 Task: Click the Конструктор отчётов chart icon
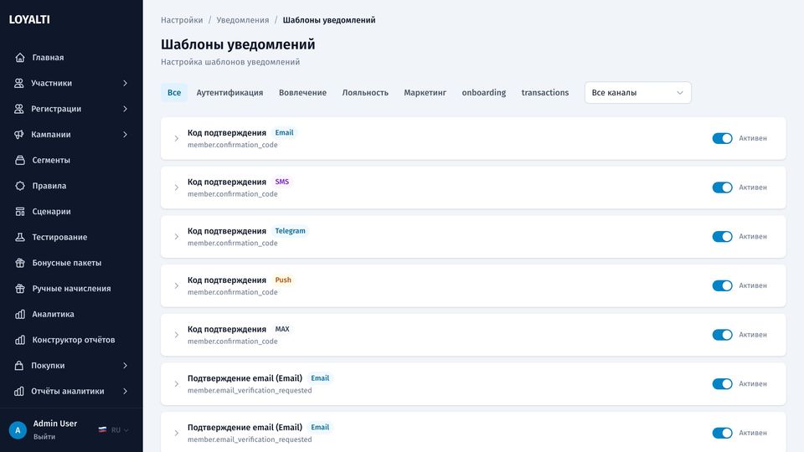pos(20,340)
